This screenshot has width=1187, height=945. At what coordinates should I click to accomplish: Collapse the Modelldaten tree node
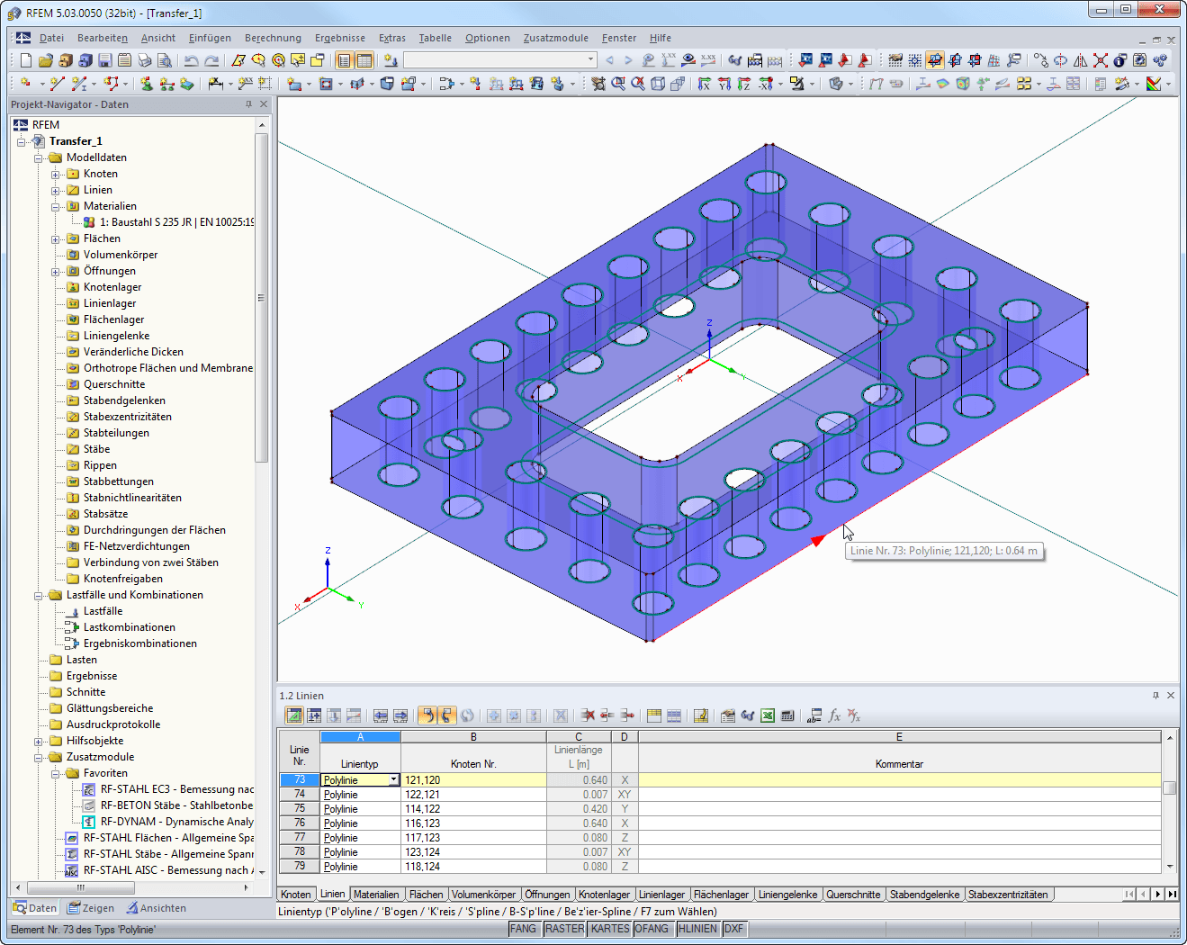[x=39, y=158]
